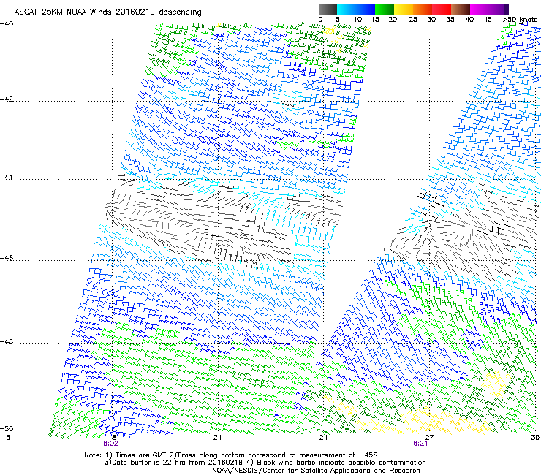Click the '35' knots legend tick label
The width and height of the screenshot is (541, 475).
pos(450,20)
